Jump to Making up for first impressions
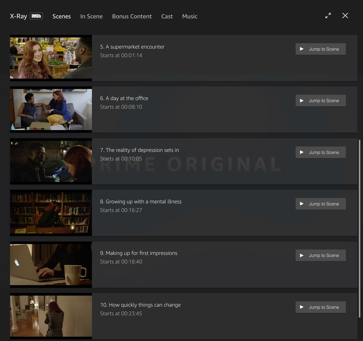 tap(320, 255)
